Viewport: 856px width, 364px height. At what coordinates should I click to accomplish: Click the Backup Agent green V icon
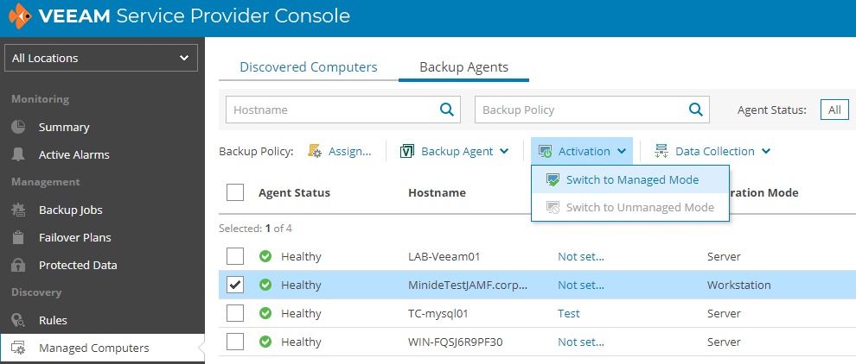click(x=407, y=151)
